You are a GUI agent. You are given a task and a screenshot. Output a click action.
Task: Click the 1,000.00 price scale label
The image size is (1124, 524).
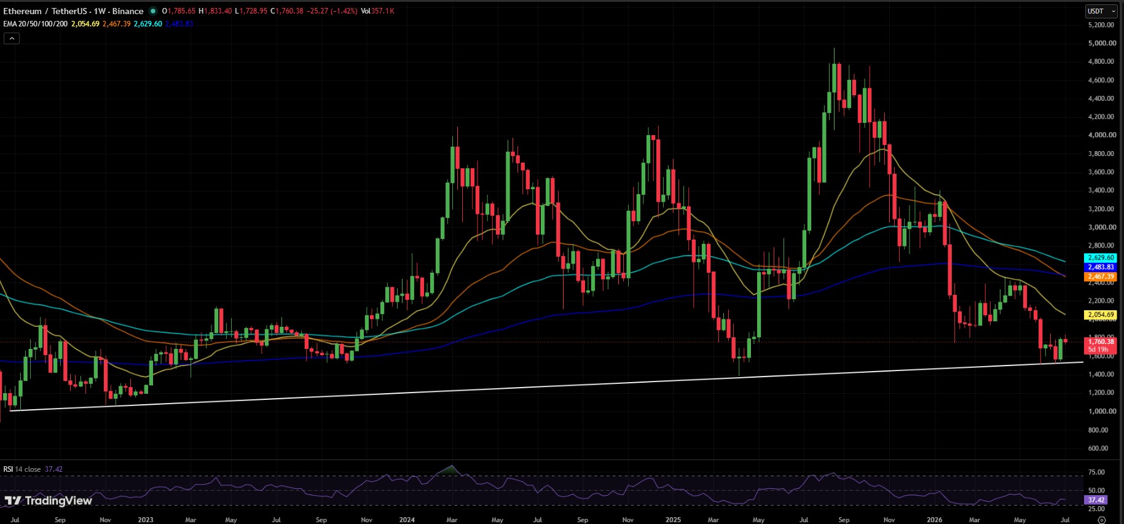tap(1102, 411)
